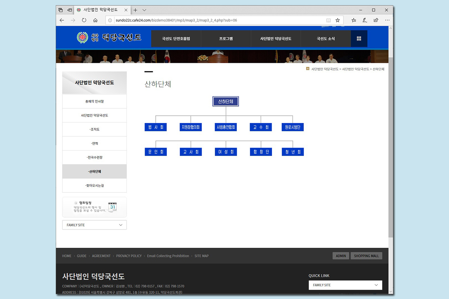Open the calendar 협회일정 banner

click(94, 207)
